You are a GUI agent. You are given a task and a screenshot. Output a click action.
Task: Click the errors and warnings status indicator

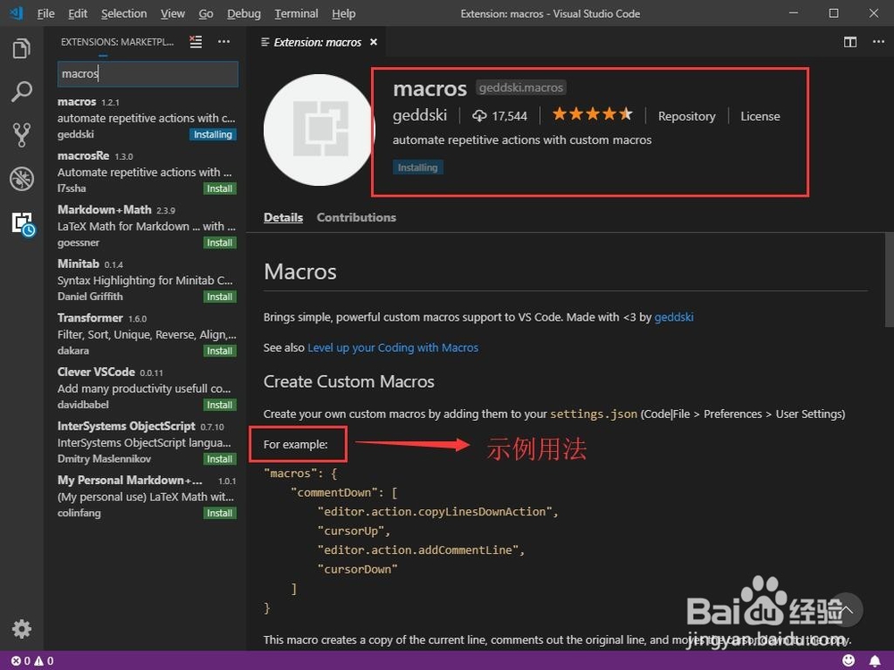[32, 661]
